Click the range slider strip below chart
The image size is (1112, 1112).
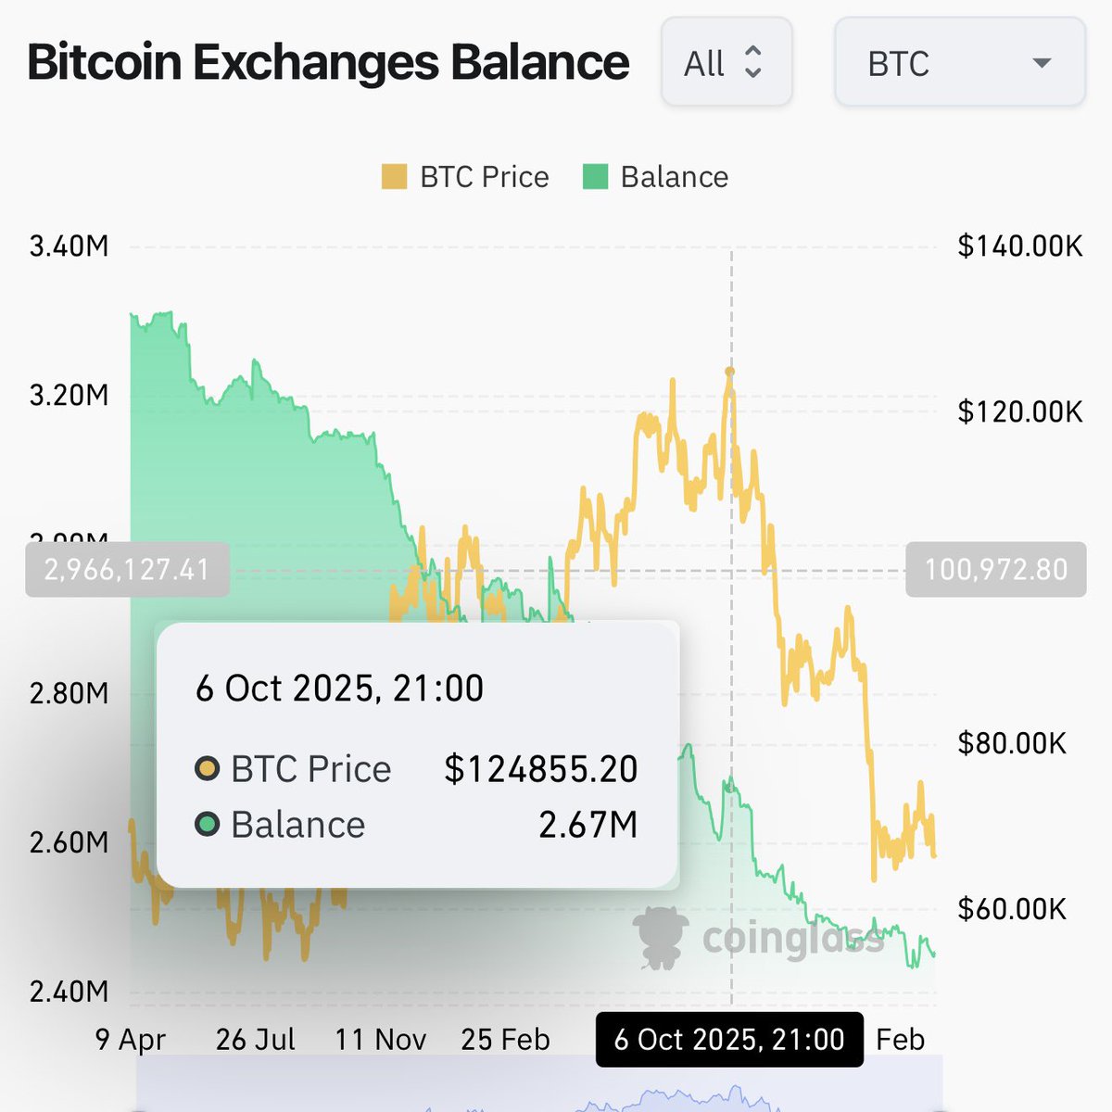537,1084
